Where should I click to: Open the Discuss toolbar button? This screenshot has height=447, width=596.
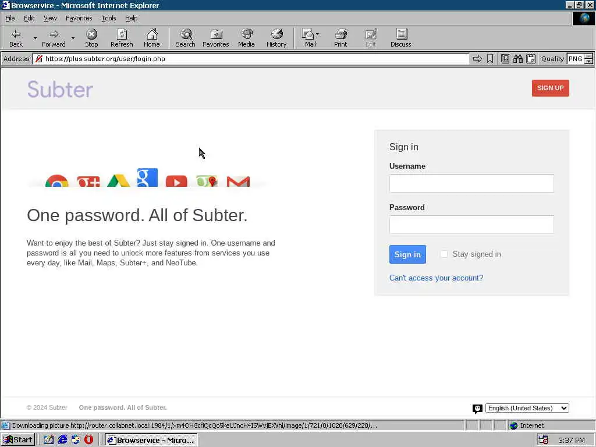[401, 38]
